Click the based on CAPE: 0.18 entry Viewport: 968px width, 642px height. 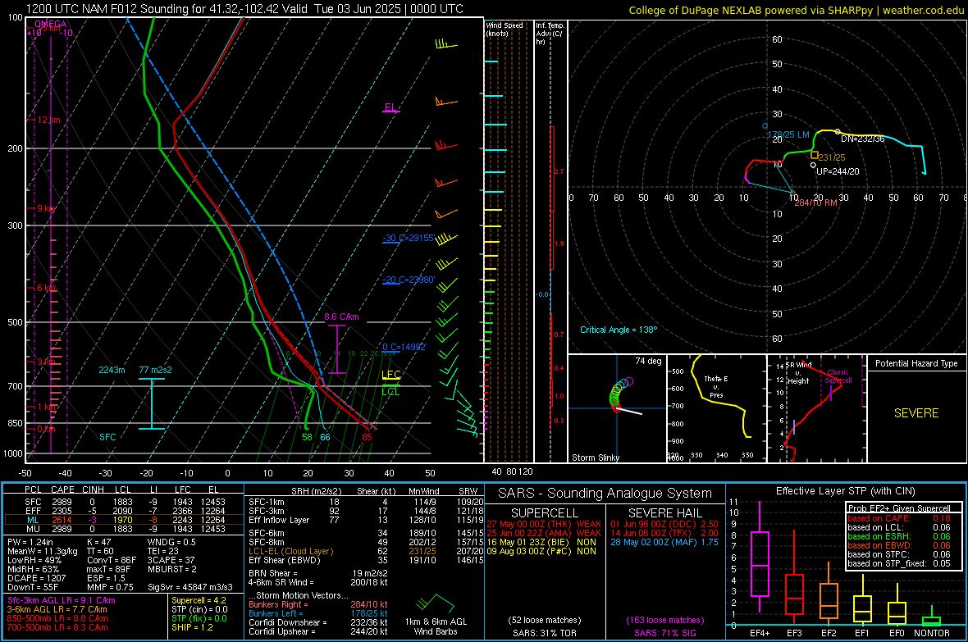click(899, 518)
